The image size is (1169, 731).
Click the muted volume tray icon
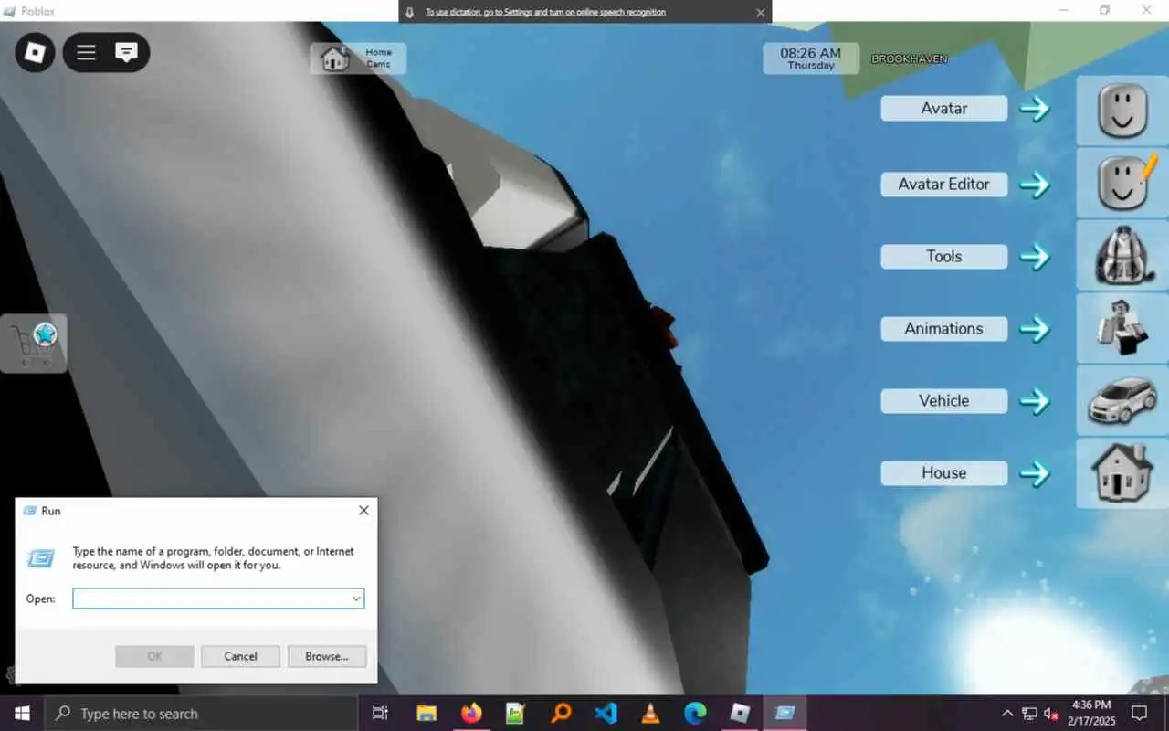click(1051, 714)
